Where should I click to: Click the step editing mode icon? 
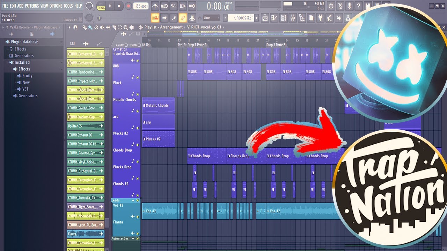tap(174, 18)
